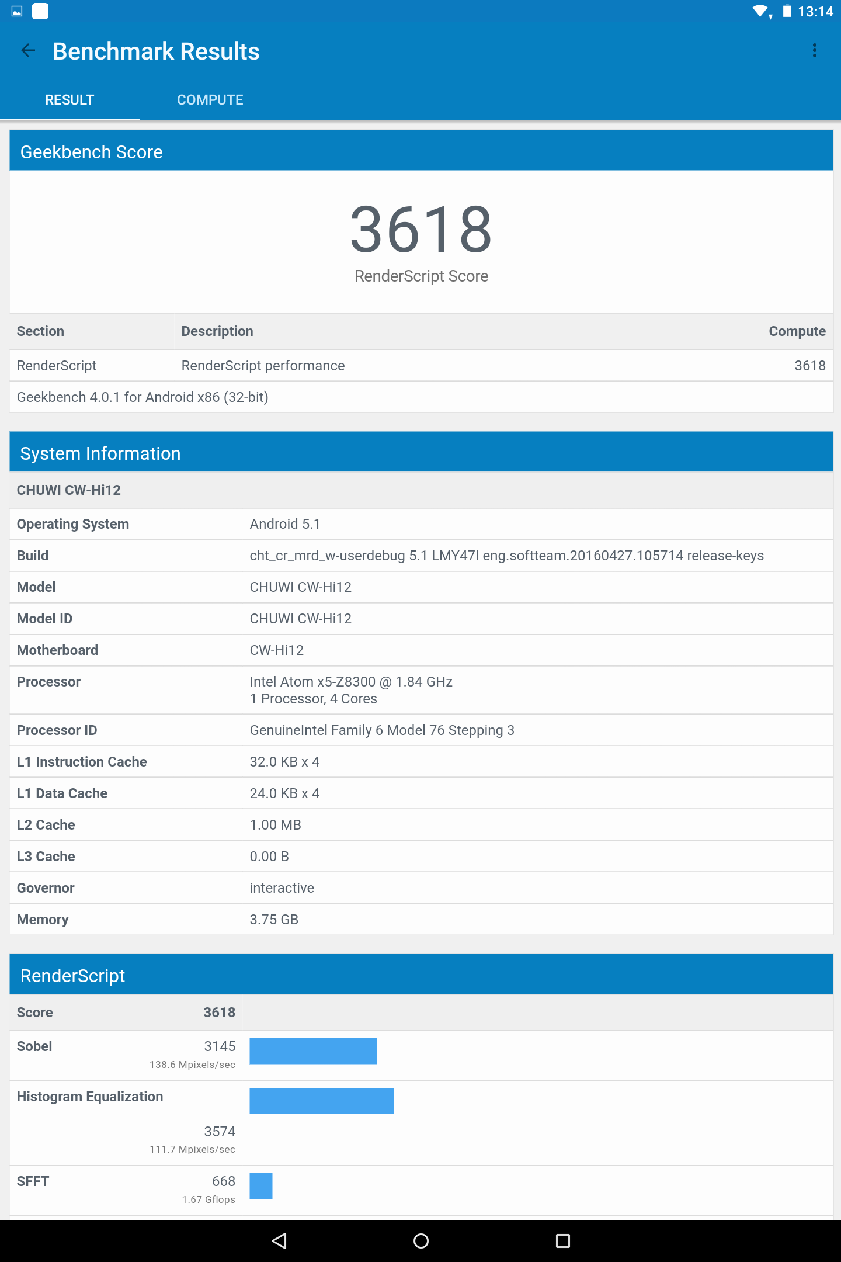Tap the 'CHUWI CW-Hi12' device heading row
Image resolution: width=841 pixels, height=1262 pixels.
click(x=421, y=490)
